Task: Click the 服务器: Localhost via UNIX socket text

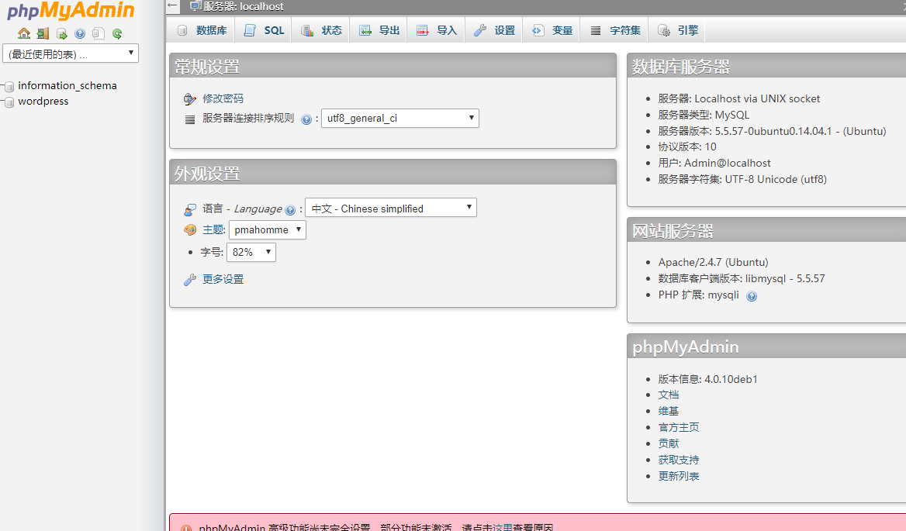Action: 739,98
